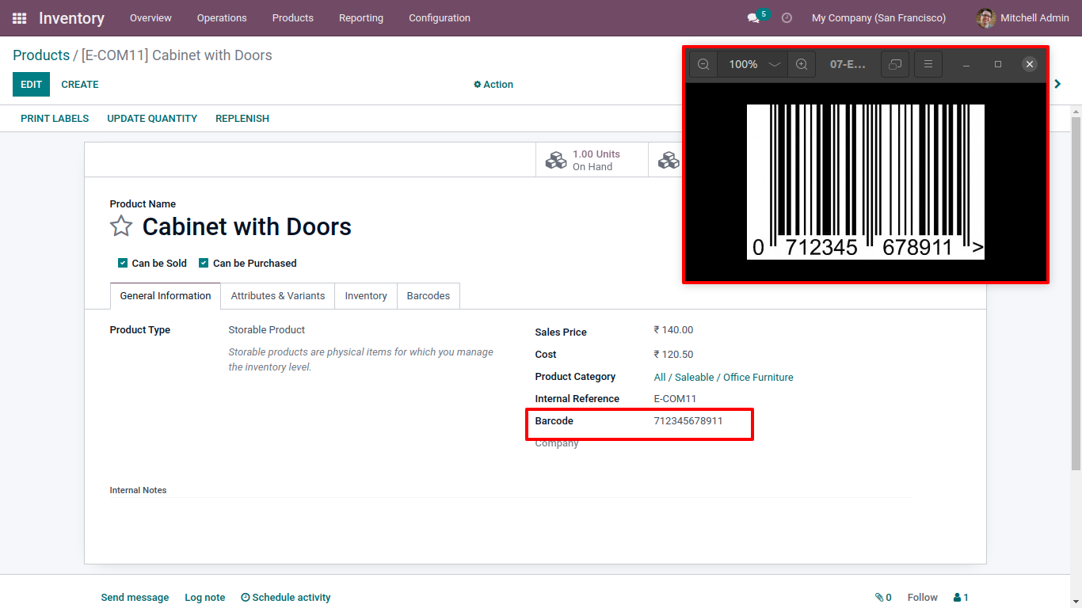Viewport: 1082px width, 608px height.
Task: Click the barcode value 712345678911
Action: point(688,421)
